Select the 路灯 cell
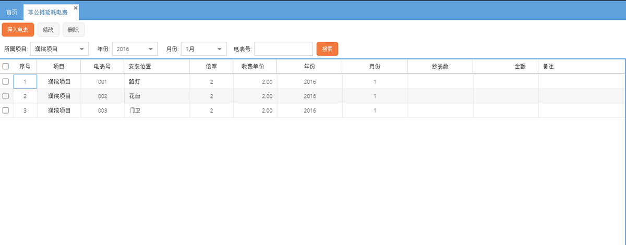 [157, 82]
